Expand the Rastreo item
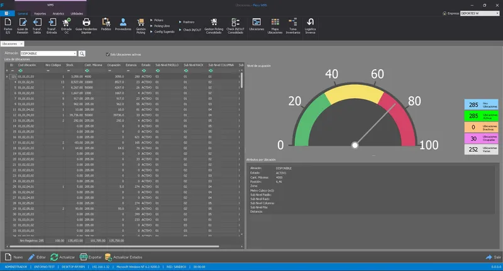Viewport: 503px width, 271px height. coord(187,22)
